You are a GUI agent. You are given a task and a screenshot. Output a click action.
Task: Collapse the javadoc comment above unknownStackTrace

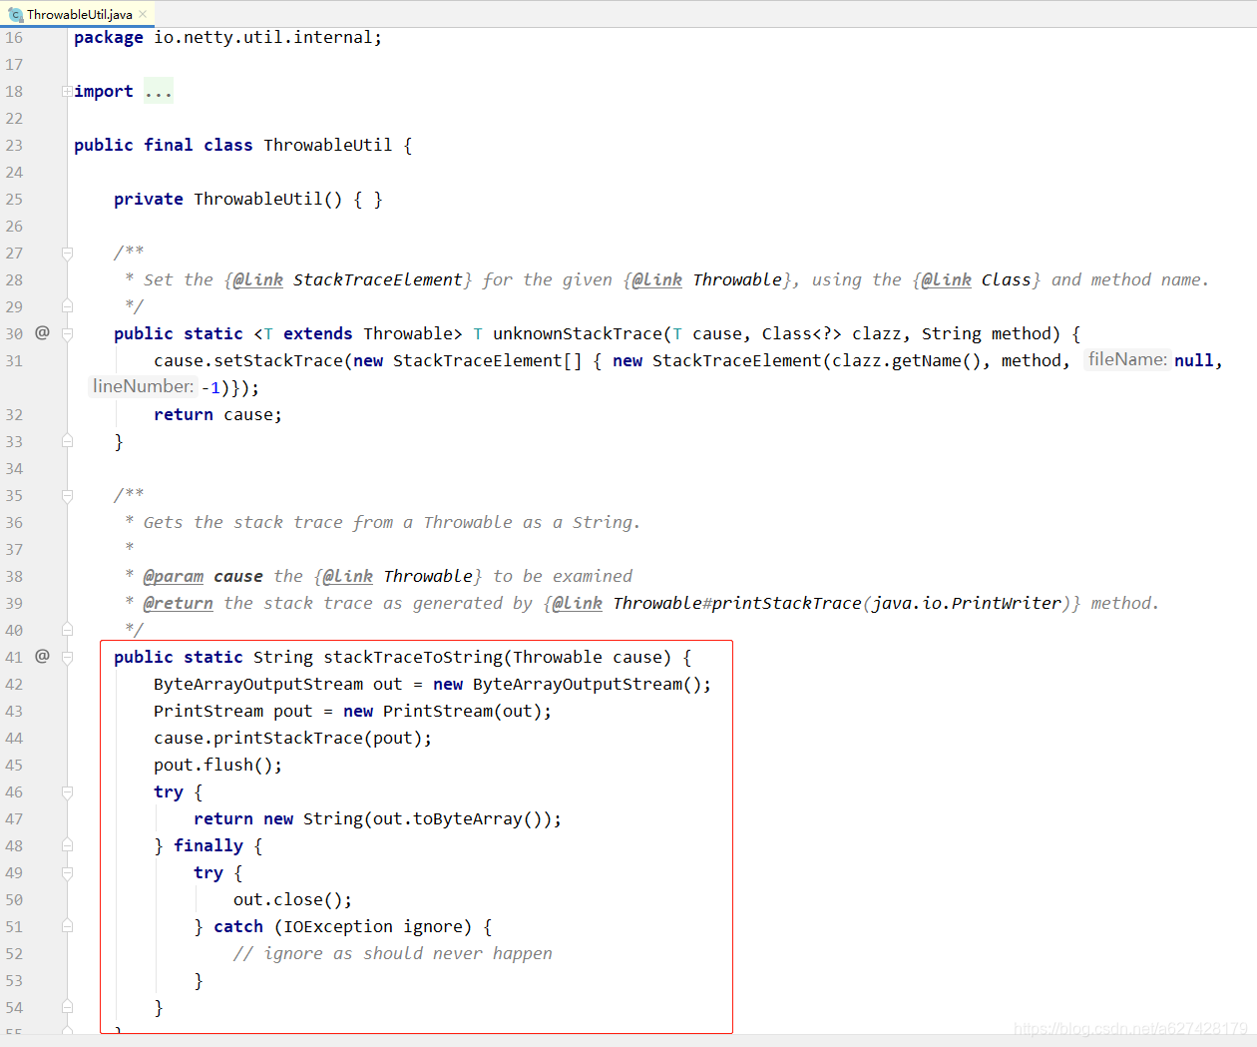point(66,253)
